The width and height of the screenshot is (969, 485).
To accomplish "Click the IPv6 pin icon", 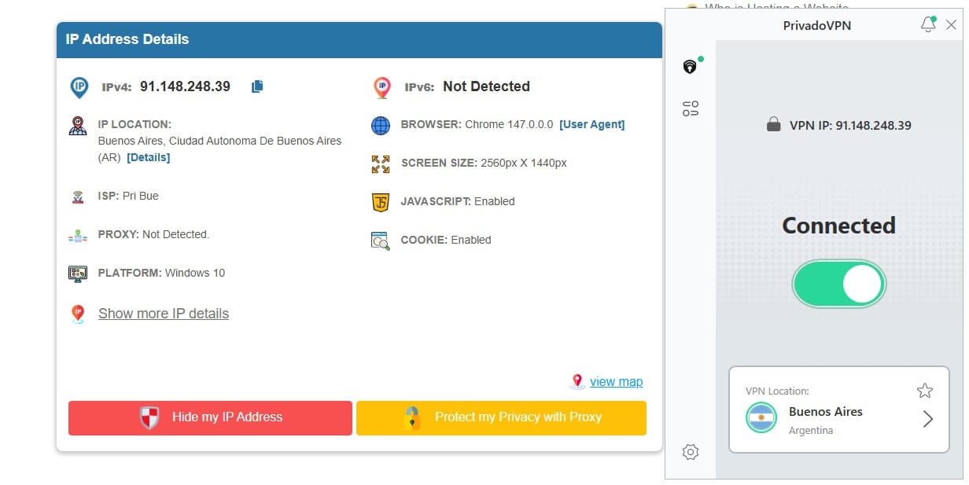I will (x=381, y=87).
